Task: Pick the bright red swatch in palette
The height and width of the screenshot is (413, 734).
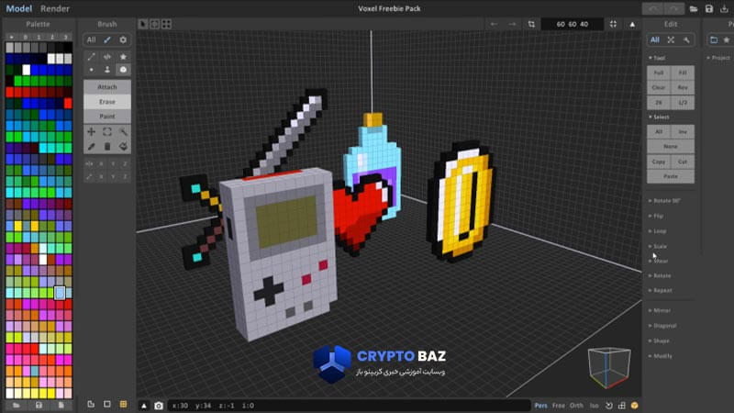Action: [68, 103]
